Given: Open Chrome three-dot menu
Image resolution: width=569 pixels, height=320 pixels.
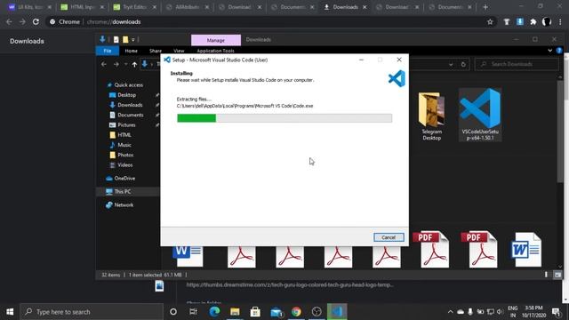Looking at the screenshot, I should click(560, 21).
